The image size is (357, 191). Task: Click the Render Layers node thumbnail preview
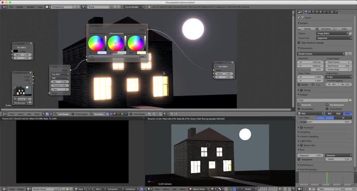(x=22, y=91)
